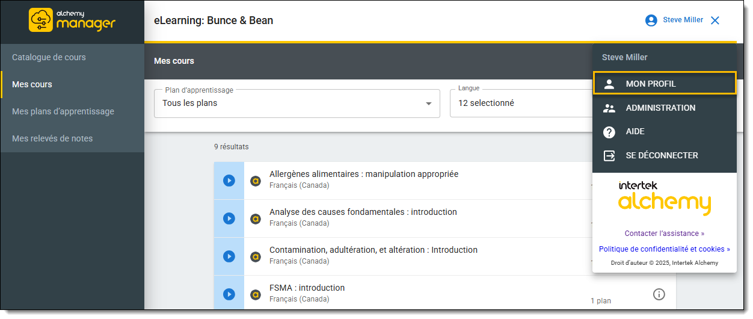Image resolution: width=753 pixels, height=319 pixels.
Task: Go to Catalogue de cours
Action: pos(49,58)
